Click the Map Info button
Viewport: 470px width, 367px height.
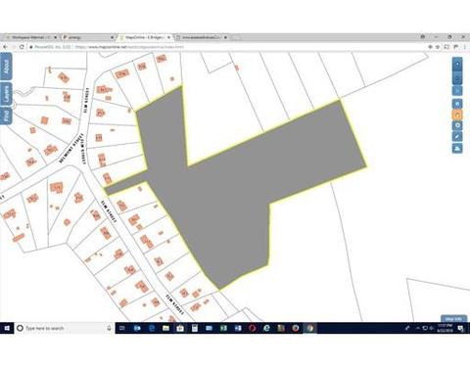tap(453, 318)
